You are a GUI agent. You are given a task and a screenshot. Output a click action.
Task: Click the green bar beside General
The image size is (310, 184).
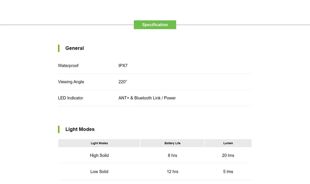click(x=59, y=48)
